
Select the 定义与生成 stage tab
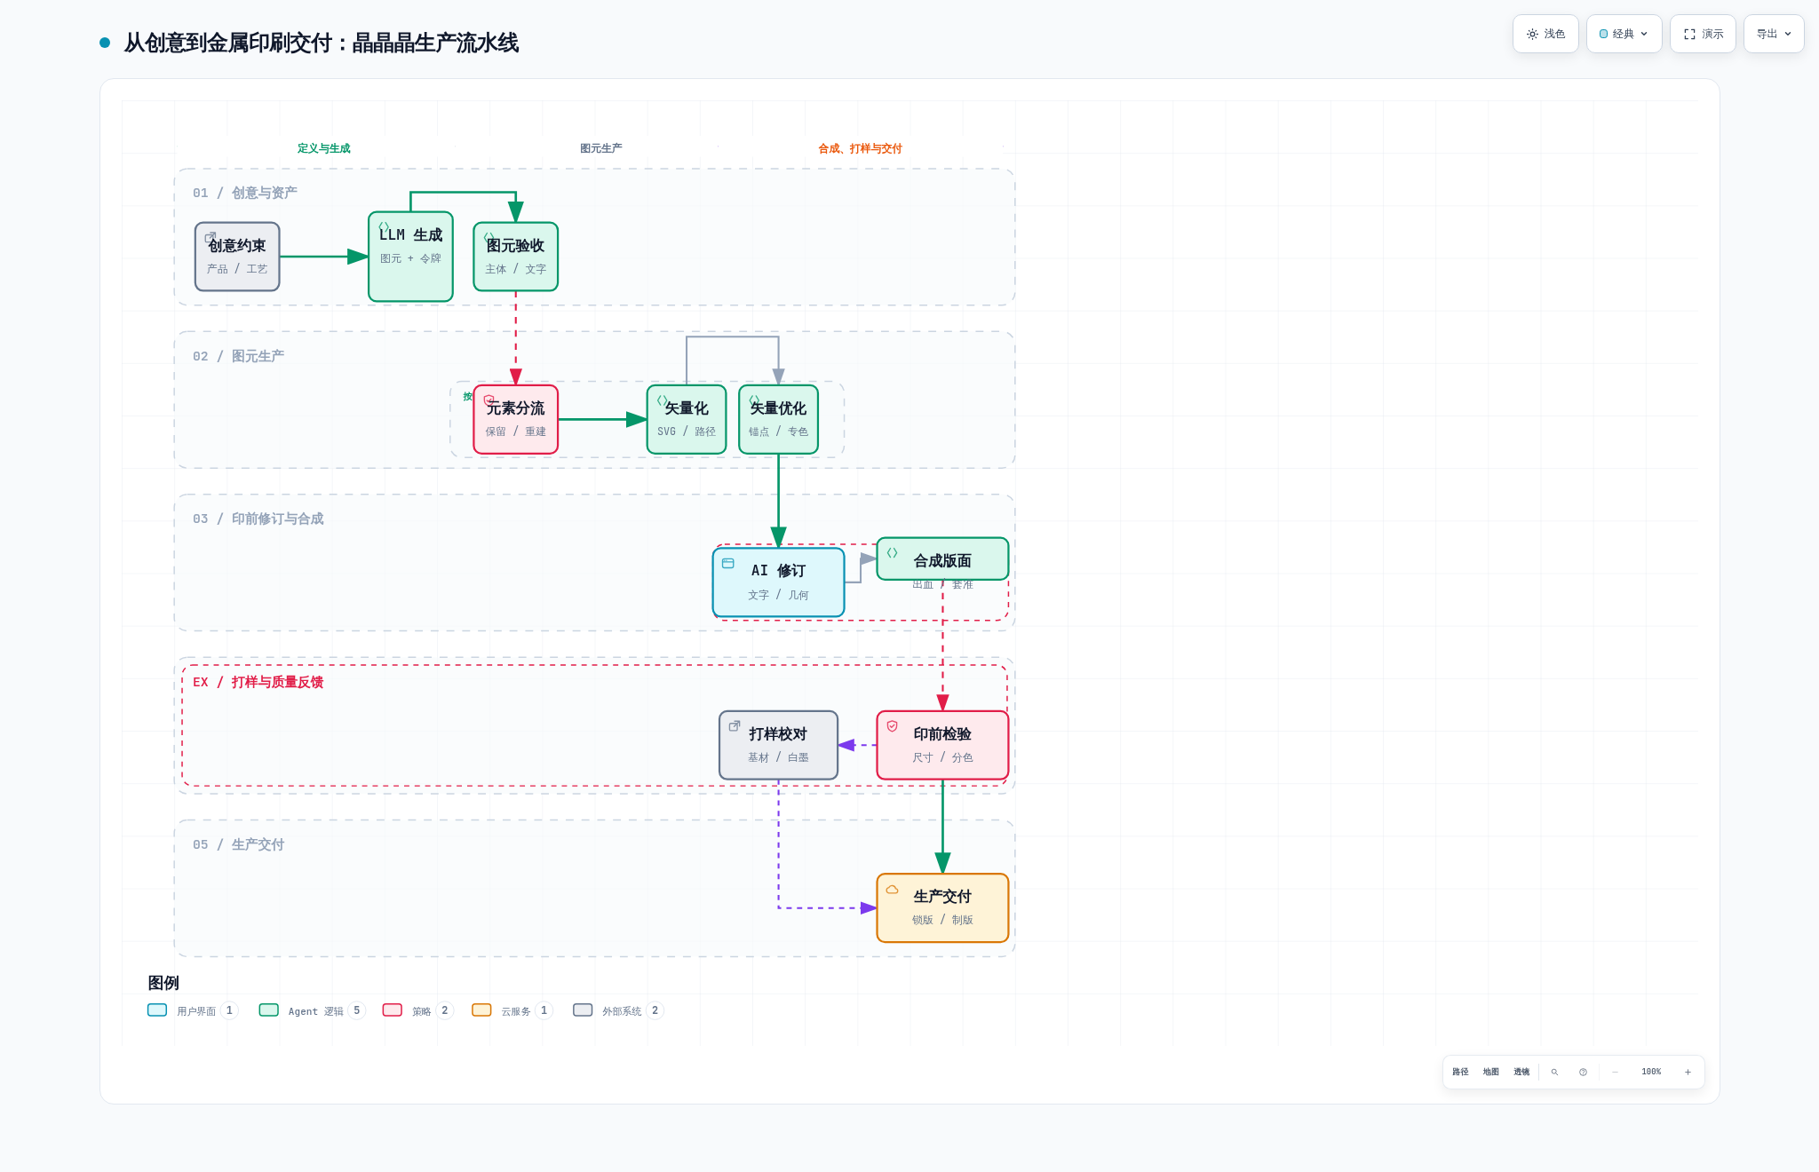[x=323, y=148]
